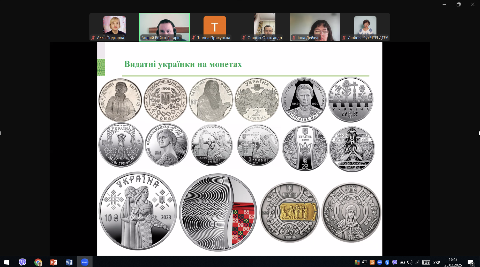Select Тетяна Прилуцька's participant tile
The width and height of the screenshot is (480, 267).
point(215,27)
